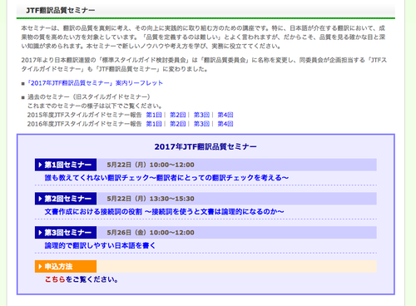Select the date text 5月22日(月)13:30~15:30
This screenshot has height=306, width=416.
pos(151,199)
